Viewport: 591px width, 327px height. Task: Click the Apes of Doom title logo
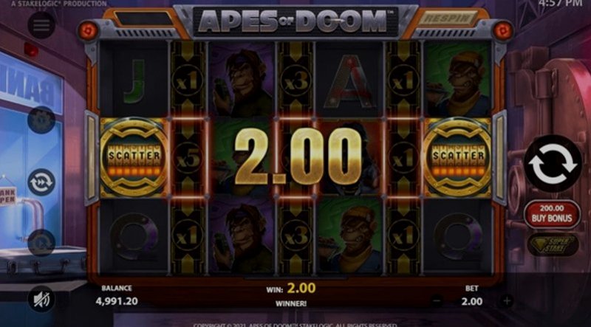coord(295,21)
